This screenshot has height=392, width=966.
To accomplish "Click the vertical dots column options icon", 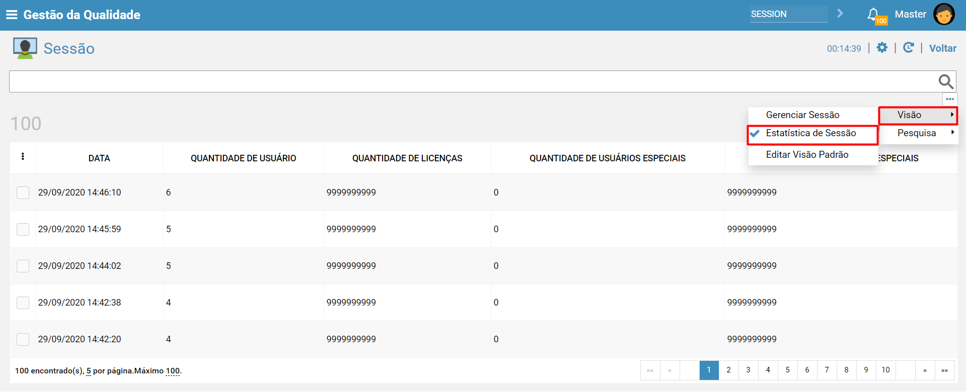I will click(x=23, y=156).
